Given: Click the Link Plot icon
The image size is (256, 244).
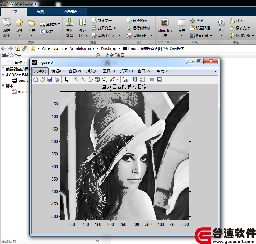Looking at the screenshot, I should [125, 80].
